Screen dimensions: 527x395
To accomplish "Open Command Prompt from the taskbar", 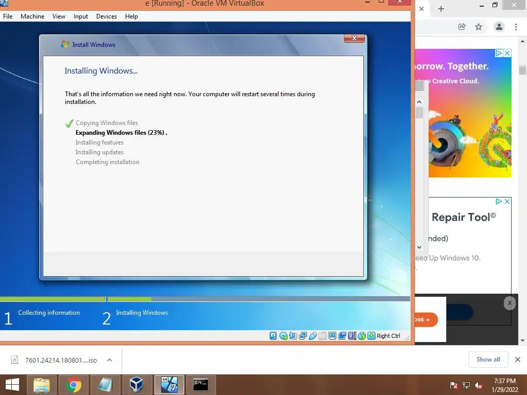I will (x=201, y=385).
